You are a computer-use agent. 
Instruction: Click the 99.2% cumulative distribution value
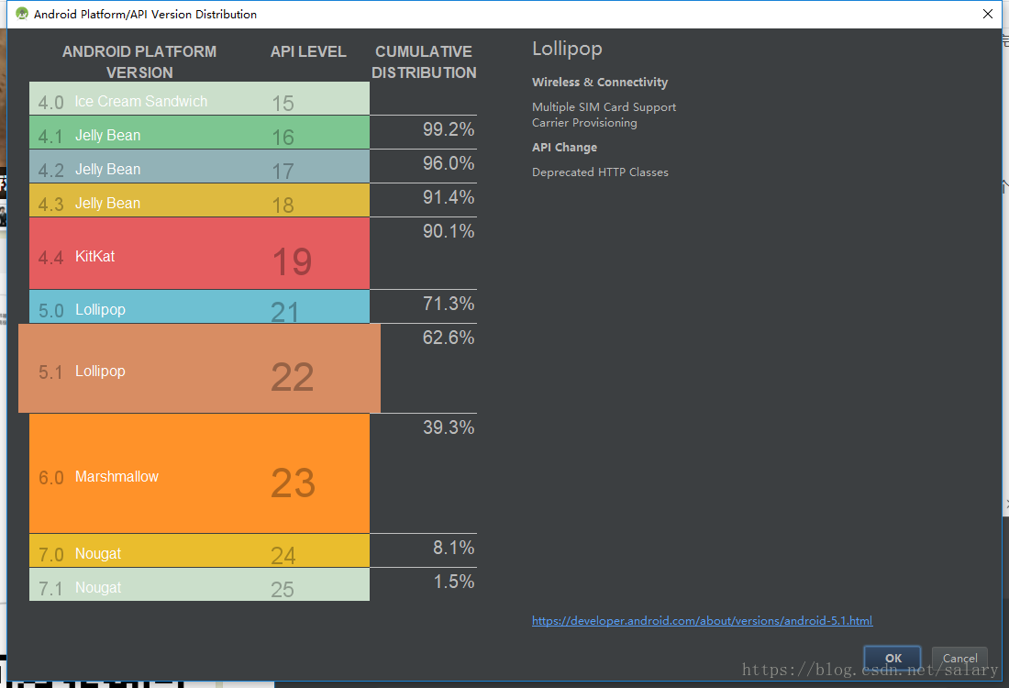(x=449, y=129)
